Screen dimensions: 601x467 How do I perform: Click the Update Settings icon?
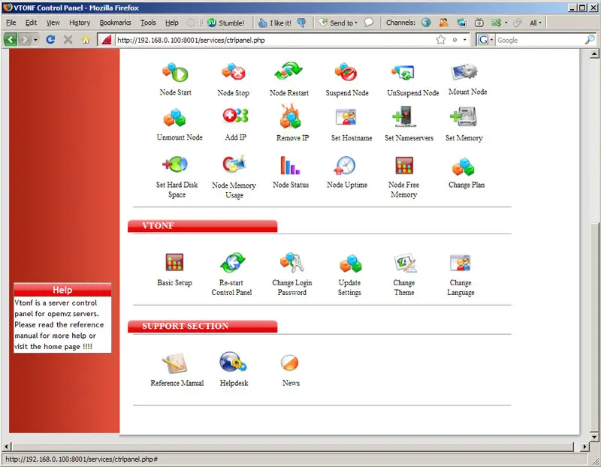click(350, 264)
